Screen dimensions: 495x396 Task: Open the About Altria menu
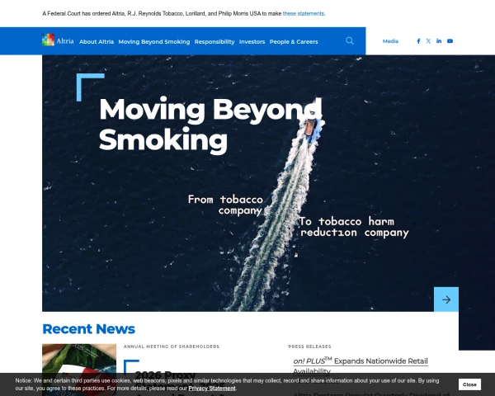coord(97,42)
